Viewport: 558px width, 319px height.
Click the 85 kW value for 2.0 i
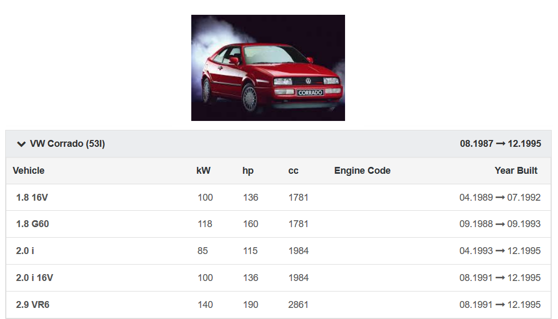pos(203,251)
